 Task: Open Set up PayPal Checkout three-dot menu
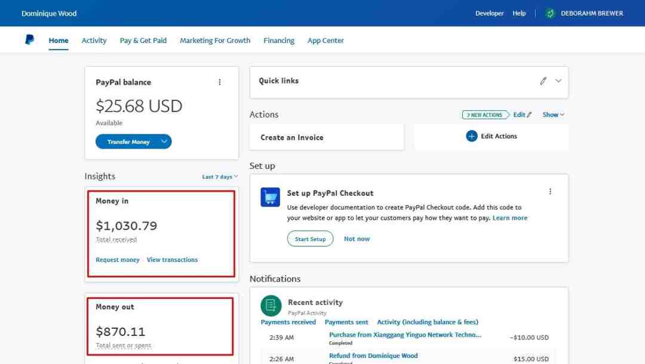(551, 192)
